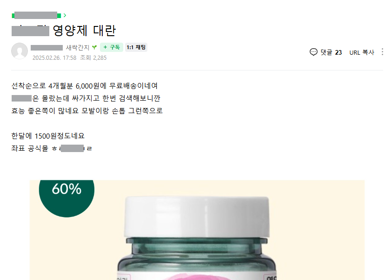The width and height of the screenshot is (392, 280).
Task: Click the 영양제 대란 post title
Action: (x=84, y=31)
